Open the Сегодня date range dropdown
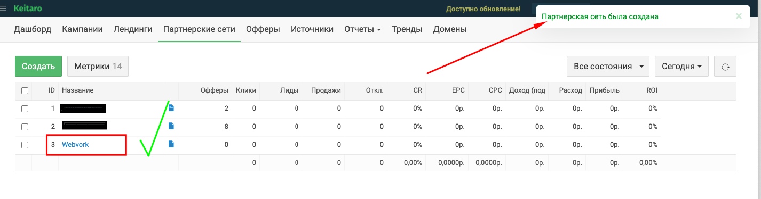This screenshot has width=761, height=199. 681,67
